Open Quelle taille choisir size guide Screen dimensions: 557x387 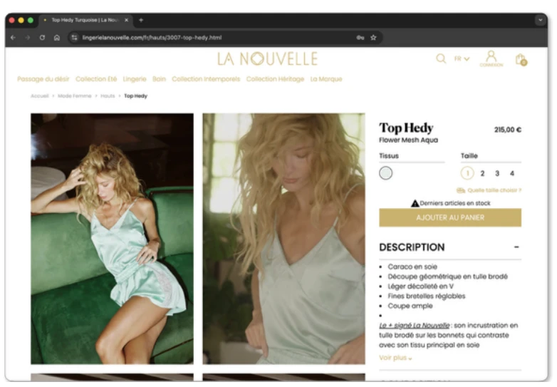(489, 190)
